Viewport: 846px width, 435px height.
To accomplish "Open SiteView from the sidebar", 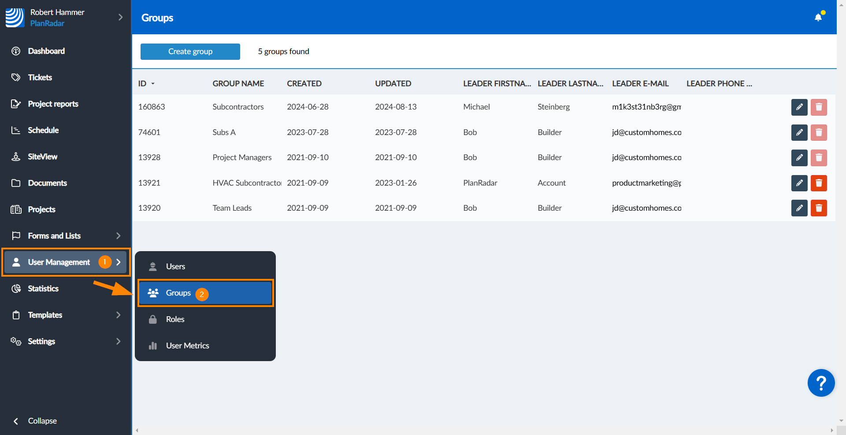I will tap(42, 157).
